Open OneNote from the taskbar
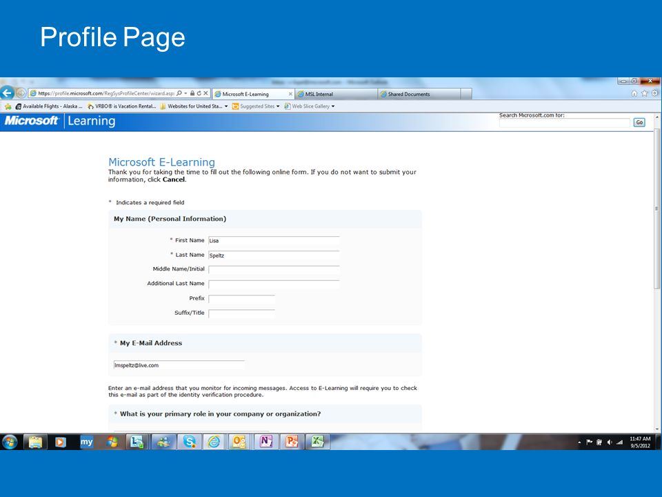This screenshot has width=662, height=497. click(265, 442)
